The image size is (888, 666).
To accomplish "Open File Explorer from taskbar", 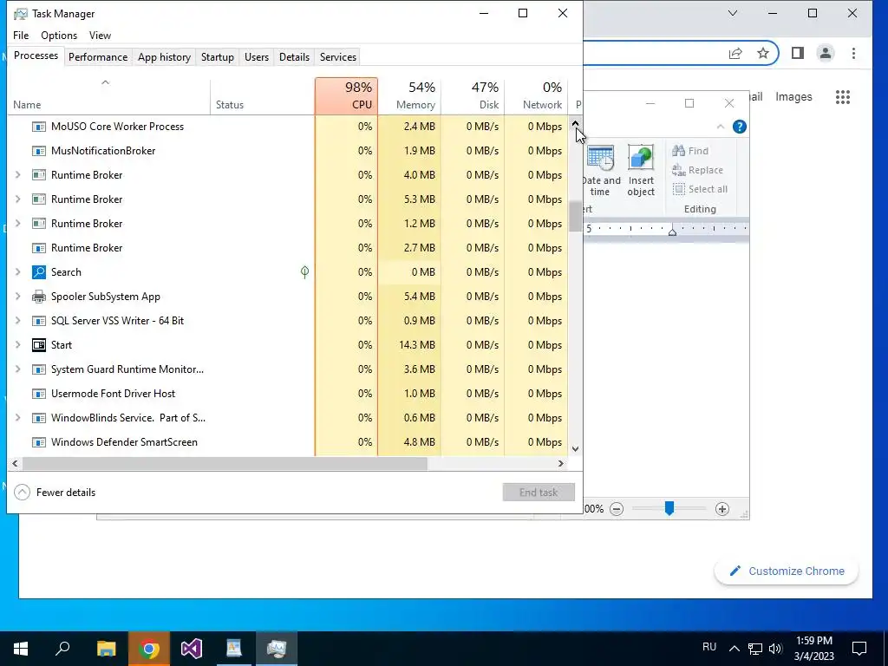I will [x=106, y=649].
